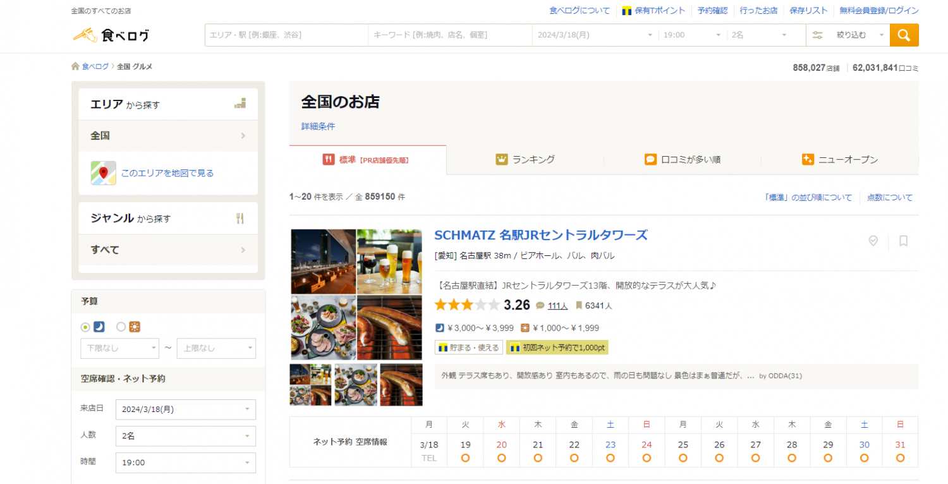This screenshot has width=948, height=484.
Task: Open the grilled sausage large photo
Action: 389,328
